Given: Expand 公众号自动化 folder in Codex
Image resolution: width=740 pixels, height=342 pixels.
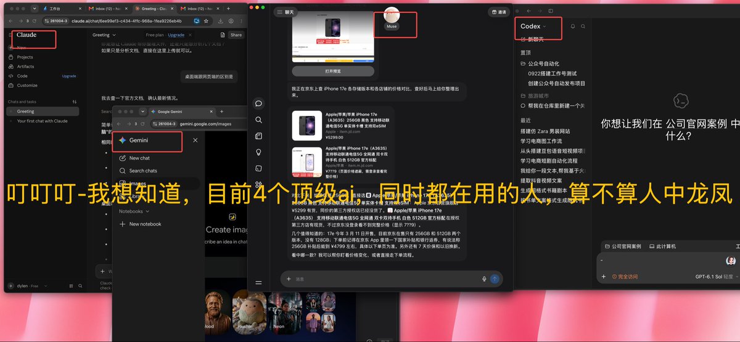Looking at the screenshot, I should pyautogui.click(x=540, y=63).
